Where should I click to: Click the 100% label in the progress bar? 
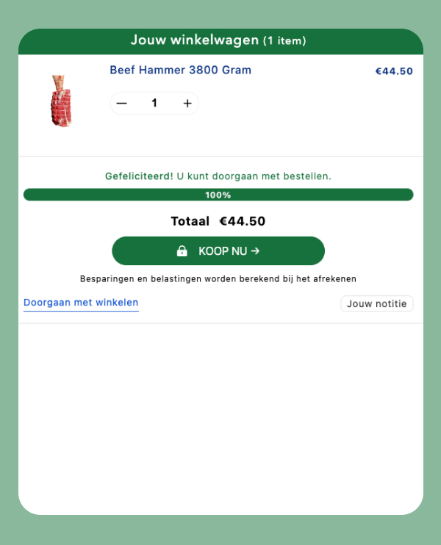(x=218, y=195)
